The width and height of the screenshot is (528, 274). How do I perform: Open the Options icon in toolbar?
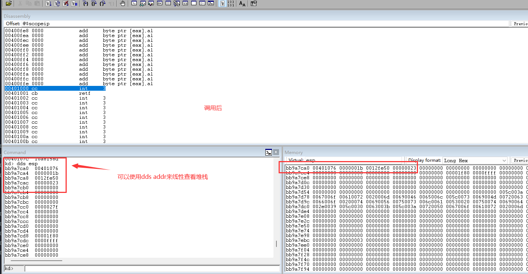[x=253, y=4]
